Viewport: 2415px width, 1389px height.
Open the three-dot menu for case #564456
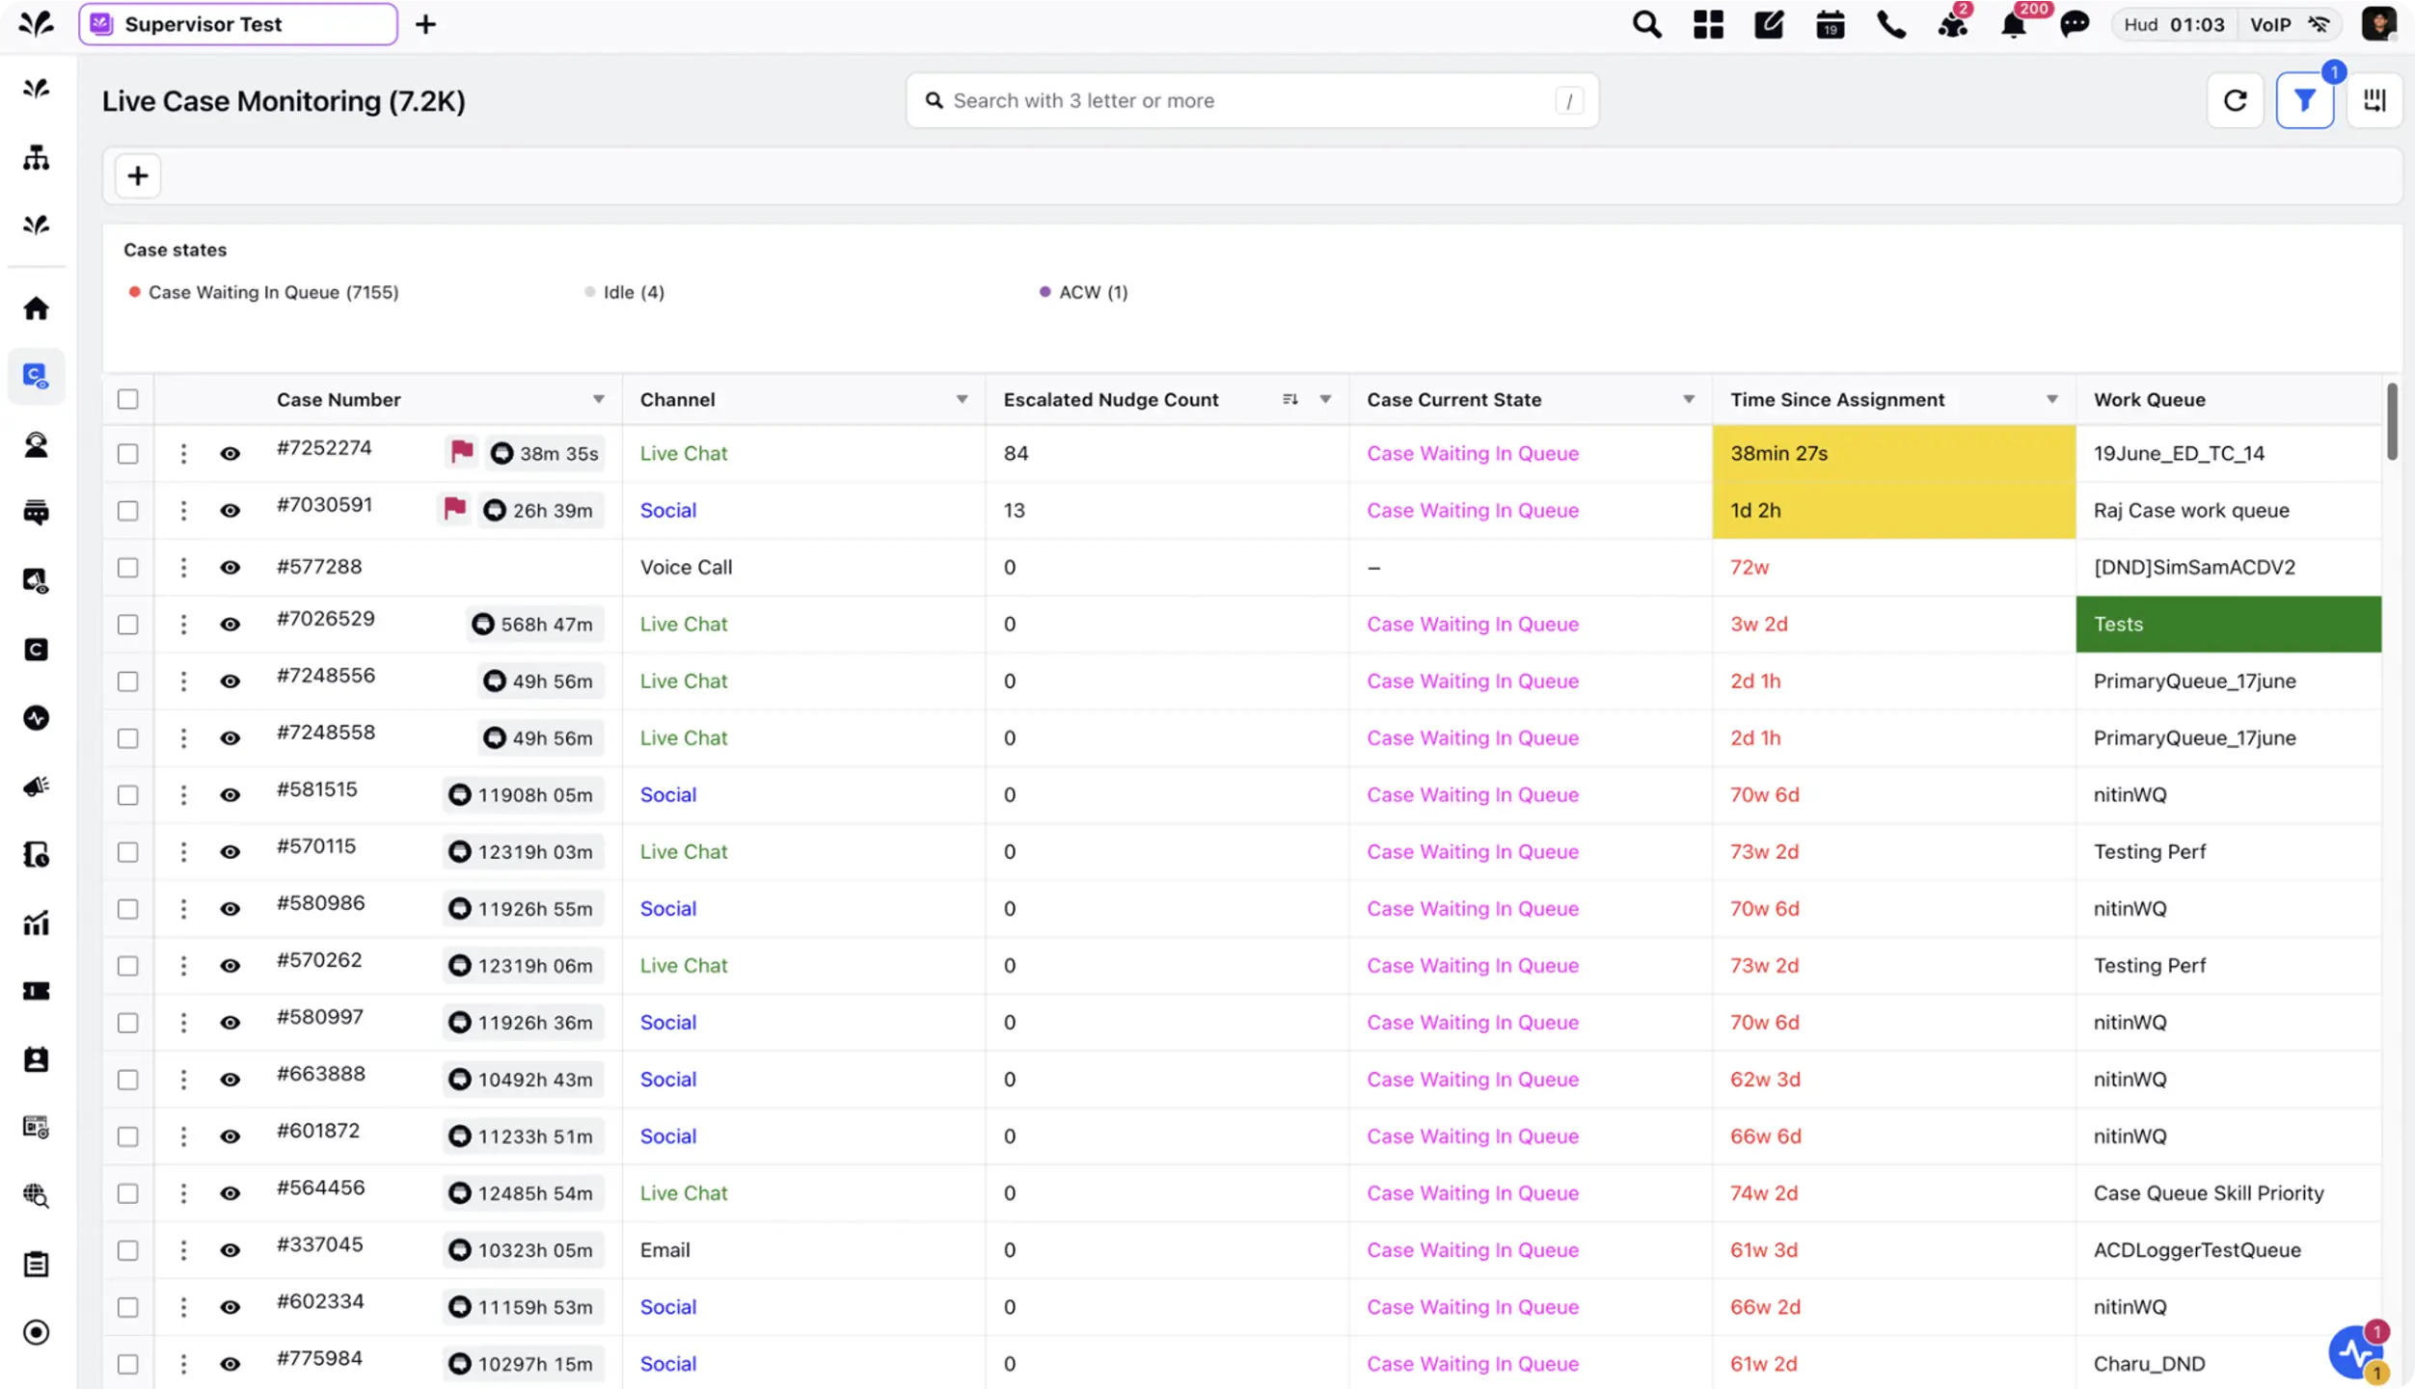click(x=183, y=1192)
